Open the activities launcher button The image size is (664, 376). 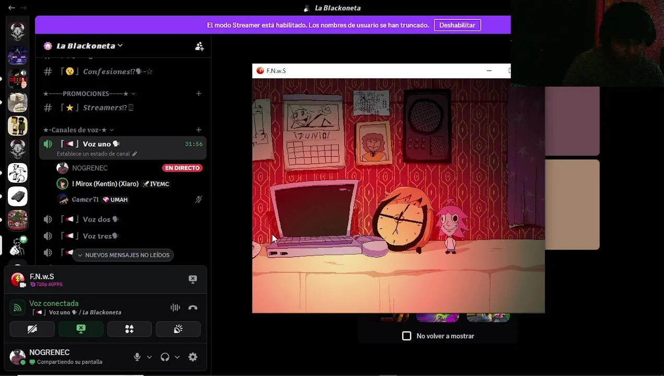(x=129, y=329)
